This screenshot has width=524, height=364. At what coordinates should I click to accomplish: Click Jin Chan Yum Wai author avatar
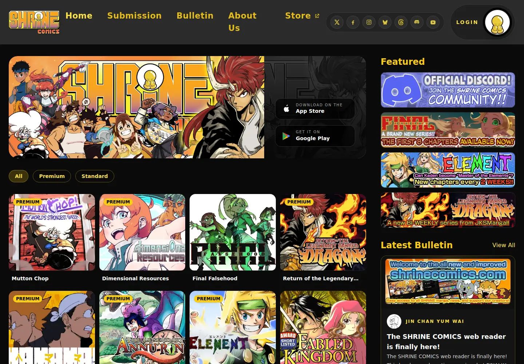(x=394, y=321)
